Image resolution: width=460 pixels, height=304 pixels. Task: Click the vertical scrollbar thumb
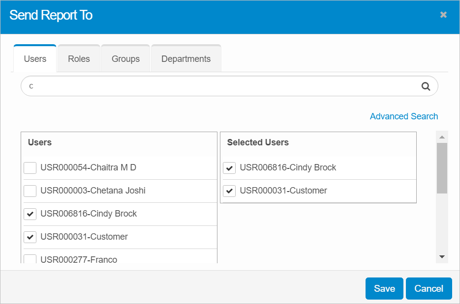pos(442,167)
